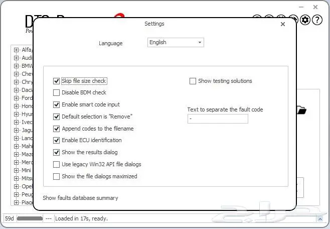Close the Settings dialog with the X
This screenshot has height=229, width=330.
282,24
